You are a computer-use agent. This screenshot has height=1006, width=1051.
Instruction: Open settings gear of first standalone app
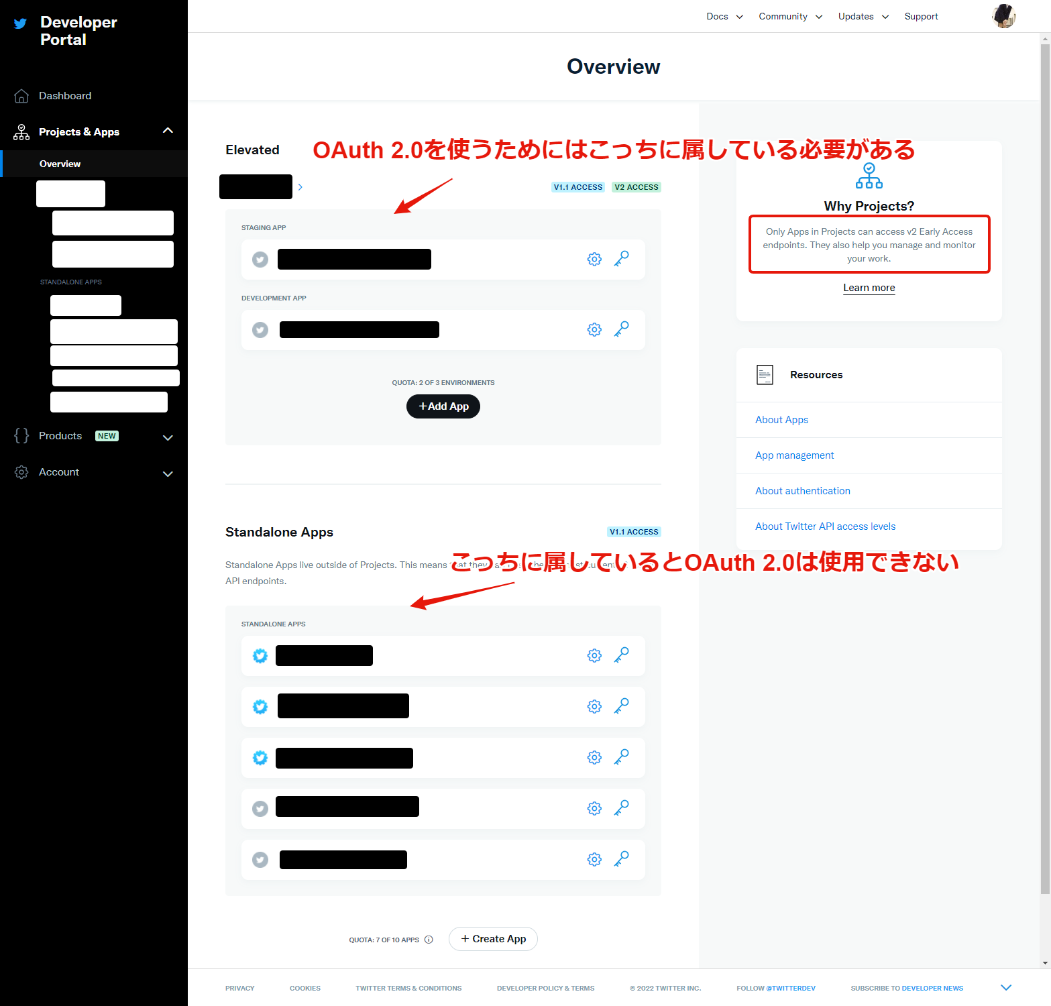(594, 655)
